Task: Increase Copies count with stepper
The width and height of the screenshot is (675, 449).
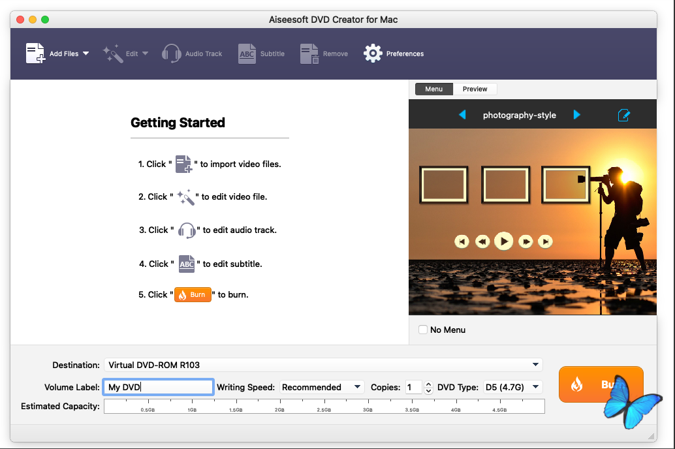Action: point(428,384)
